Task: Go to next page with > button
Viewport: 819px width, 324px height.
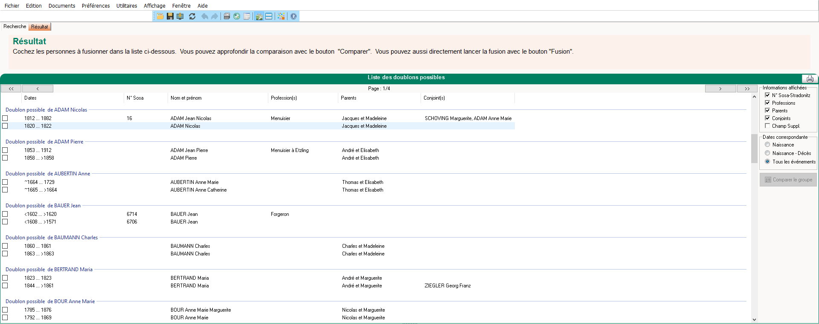Action: click(x=720, y=89)
